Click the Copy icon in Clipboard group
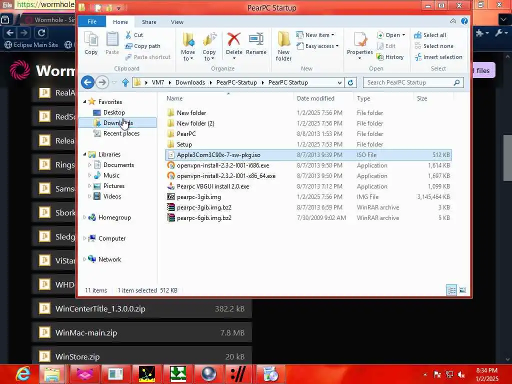Screen dimensions: 512x384 click(x=91, y=43)
